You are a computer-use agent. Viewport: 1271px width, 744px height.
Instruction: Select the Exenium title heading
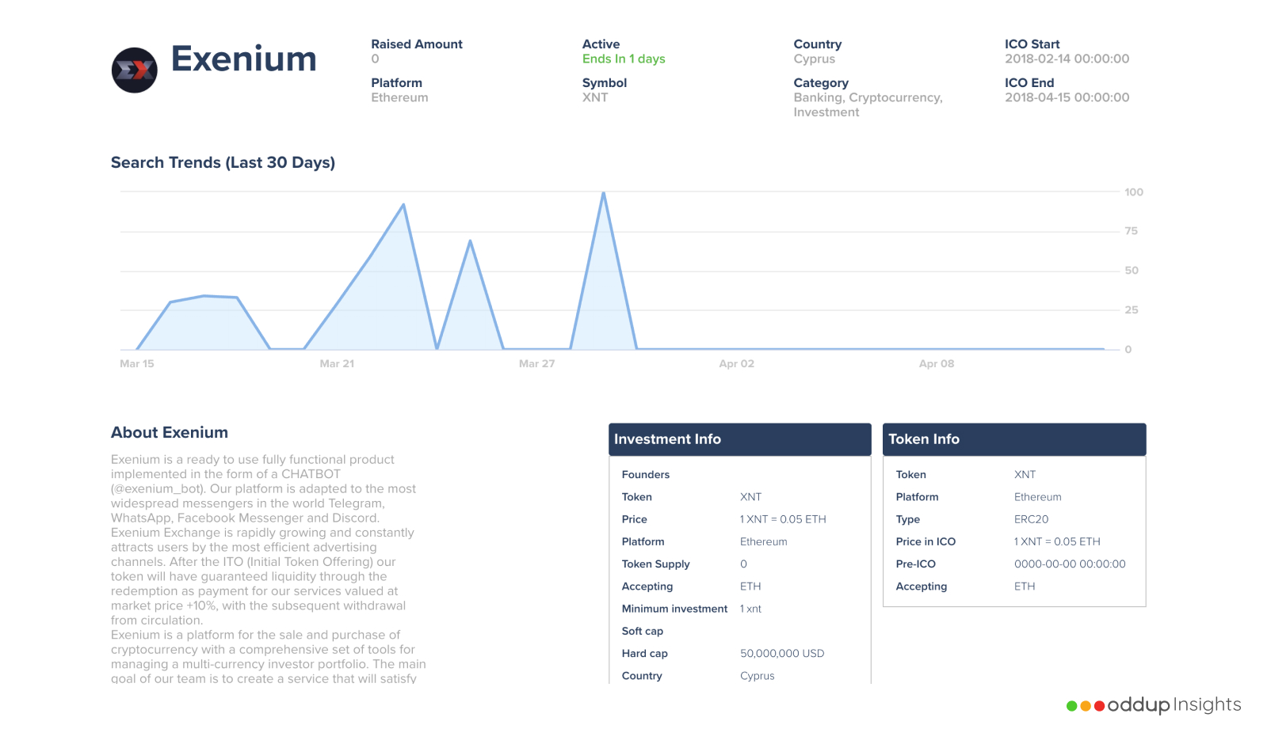coord(244,59)
